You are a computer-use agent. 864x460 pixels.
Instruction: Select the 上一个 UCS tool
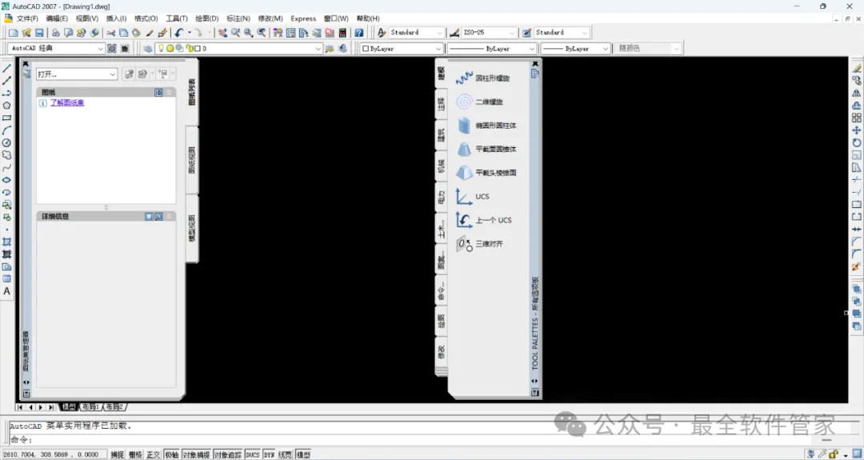point(484,220)
